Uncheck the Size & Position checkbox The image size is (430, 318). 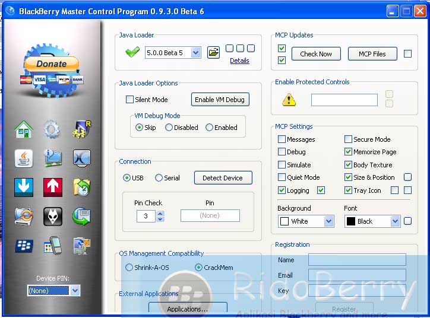point(348,177)
